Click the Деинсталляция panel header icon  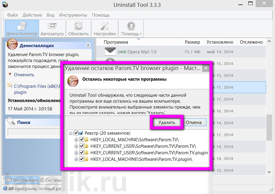coord(12,44)
